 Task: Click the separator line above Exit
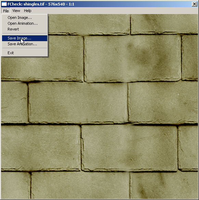(25, 48)
